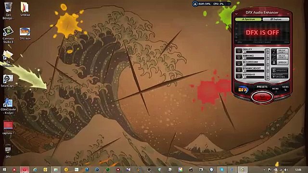This screenshot has height=173, width=308.
Task: Toggle the 3D Surround power button
Action: click(x=239, y=63)
